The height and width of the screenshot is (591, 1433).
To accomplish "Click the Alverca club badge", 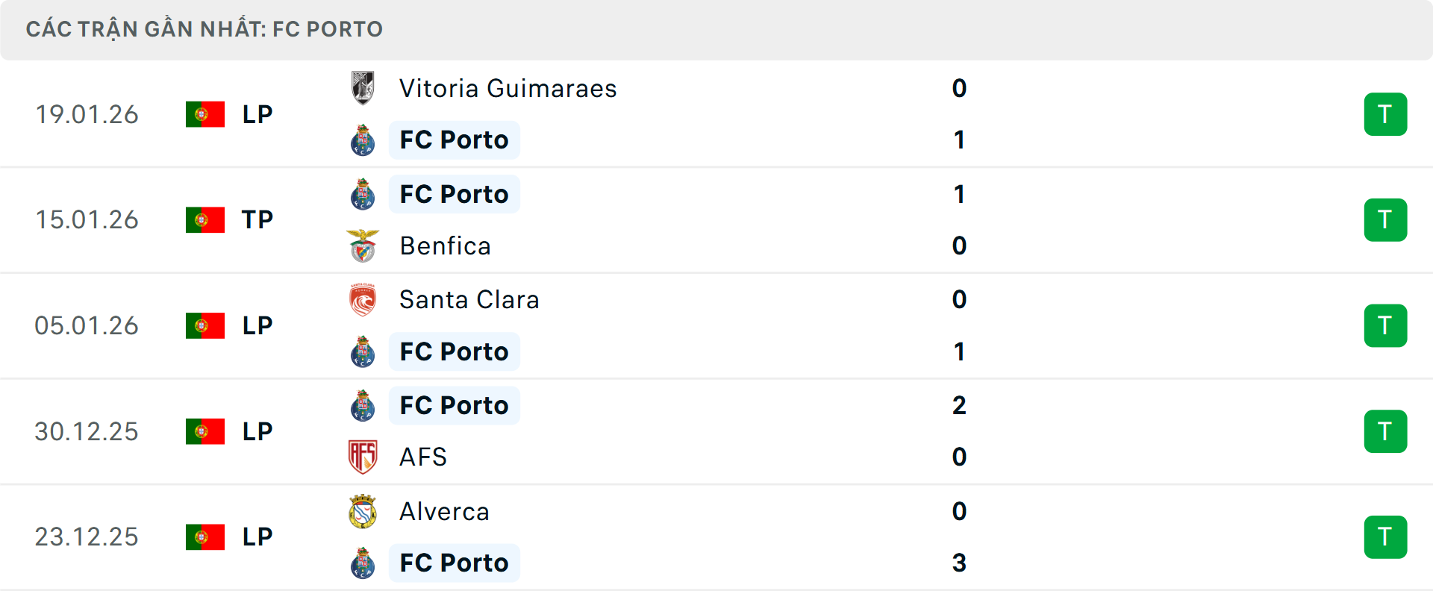I will tap(363, 512).
